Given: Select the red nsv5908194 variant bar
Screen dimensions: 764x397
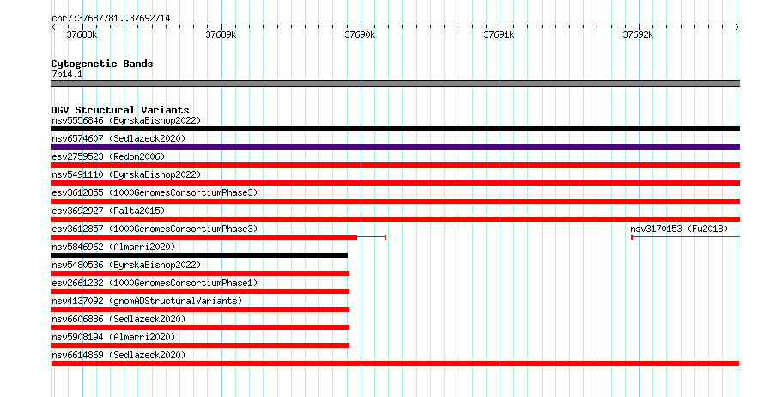Looking at the screenshot, I should click(200, 345).
